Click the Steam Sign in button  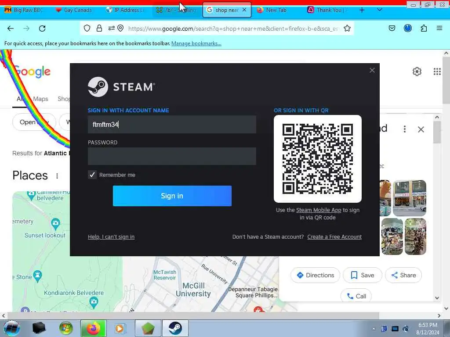(x=172, y=196)
